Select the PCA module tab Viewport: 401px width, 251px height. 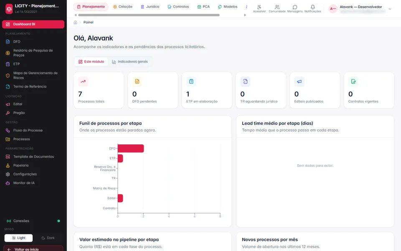point(203,7)
